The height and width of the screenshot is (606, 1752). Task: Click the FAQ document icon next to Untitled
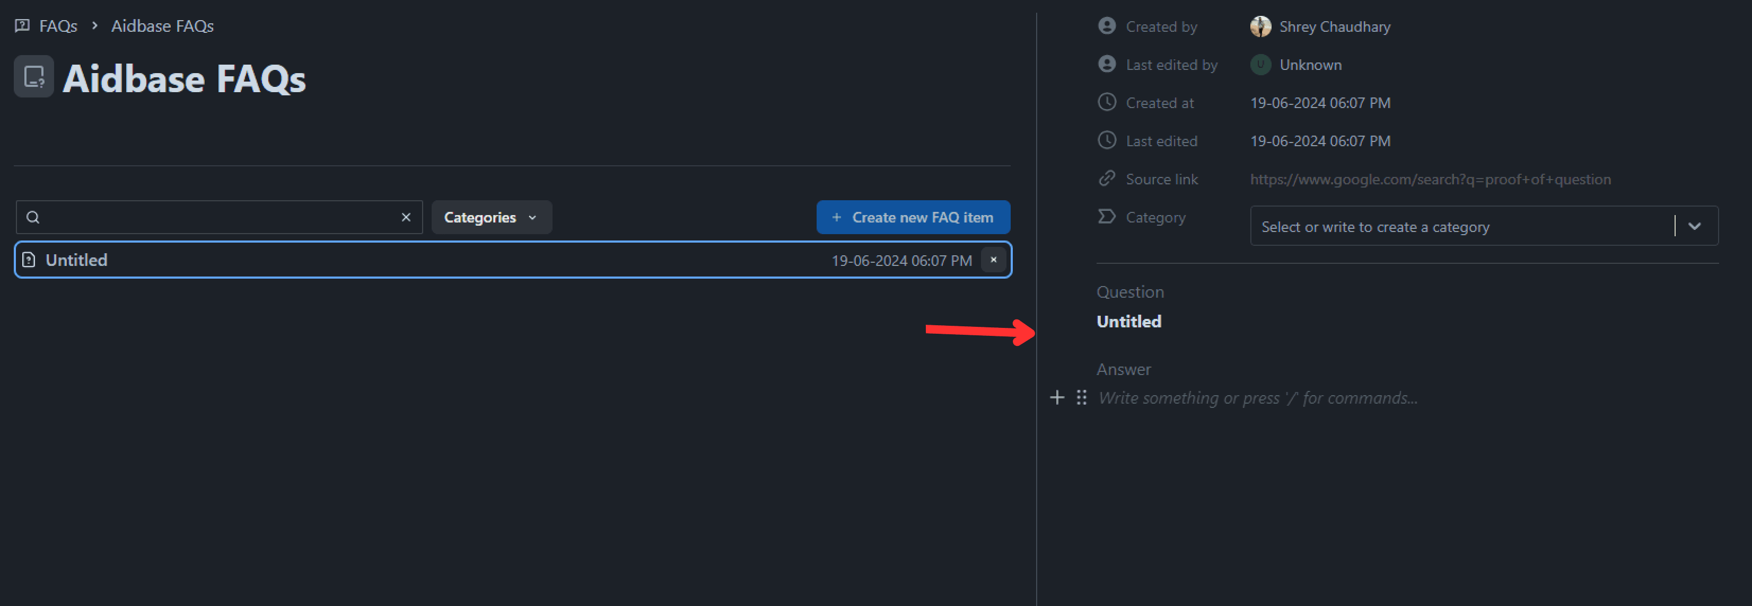coord(29,259)
